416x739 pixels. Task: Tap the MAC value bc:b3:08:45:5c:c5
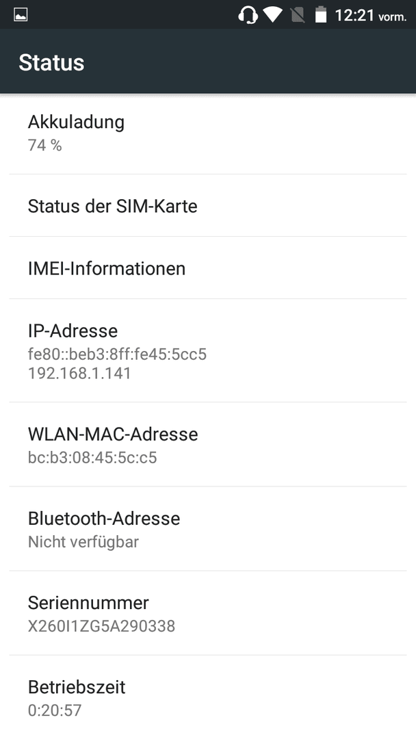tap(92, 458)
